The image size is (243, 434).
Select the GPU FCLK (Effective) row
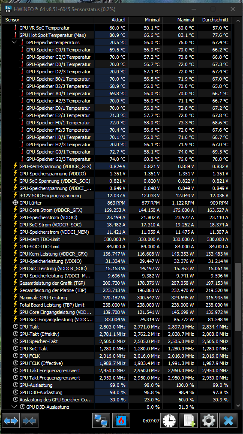(117, 363)
